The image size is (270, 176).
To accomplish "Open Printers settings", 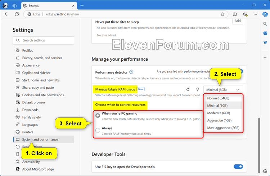I will 44,132.
